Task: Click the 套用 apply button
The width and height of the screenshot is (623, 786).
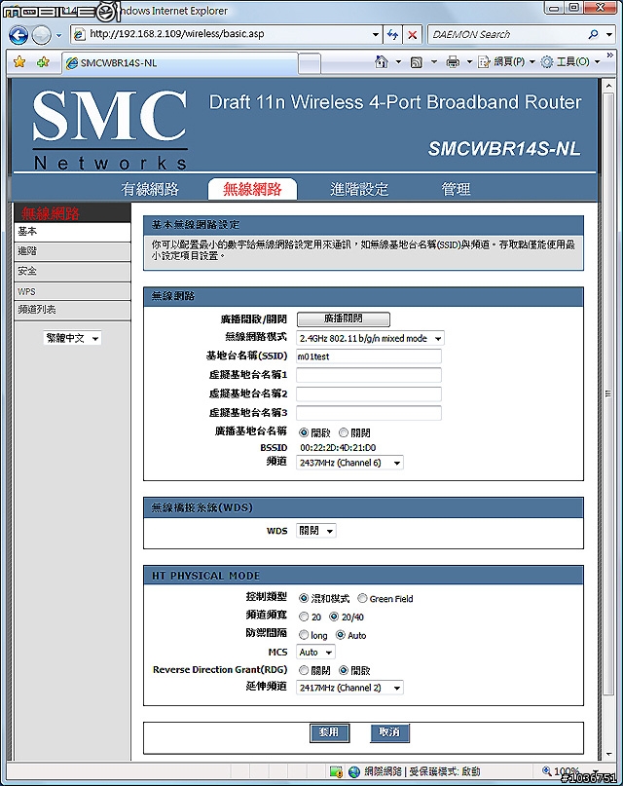Action: click(329, 732)
